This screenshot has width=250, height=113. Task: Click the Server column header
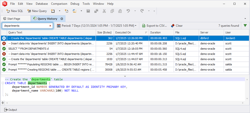(211, 32)
